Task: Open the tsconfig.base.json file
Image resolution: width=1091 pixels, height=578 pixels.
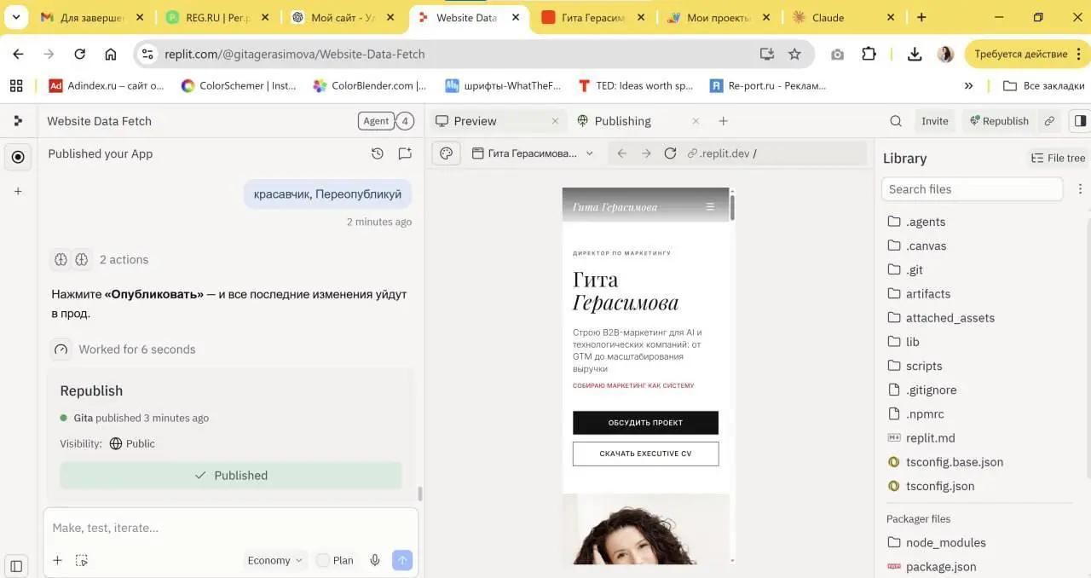Action: click(944, 461)
